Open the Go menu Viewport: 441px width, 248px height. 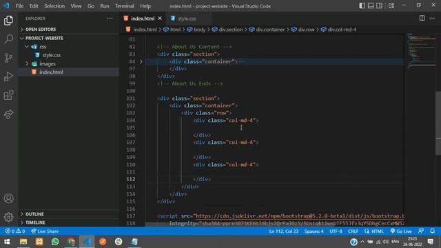point(90,6)
